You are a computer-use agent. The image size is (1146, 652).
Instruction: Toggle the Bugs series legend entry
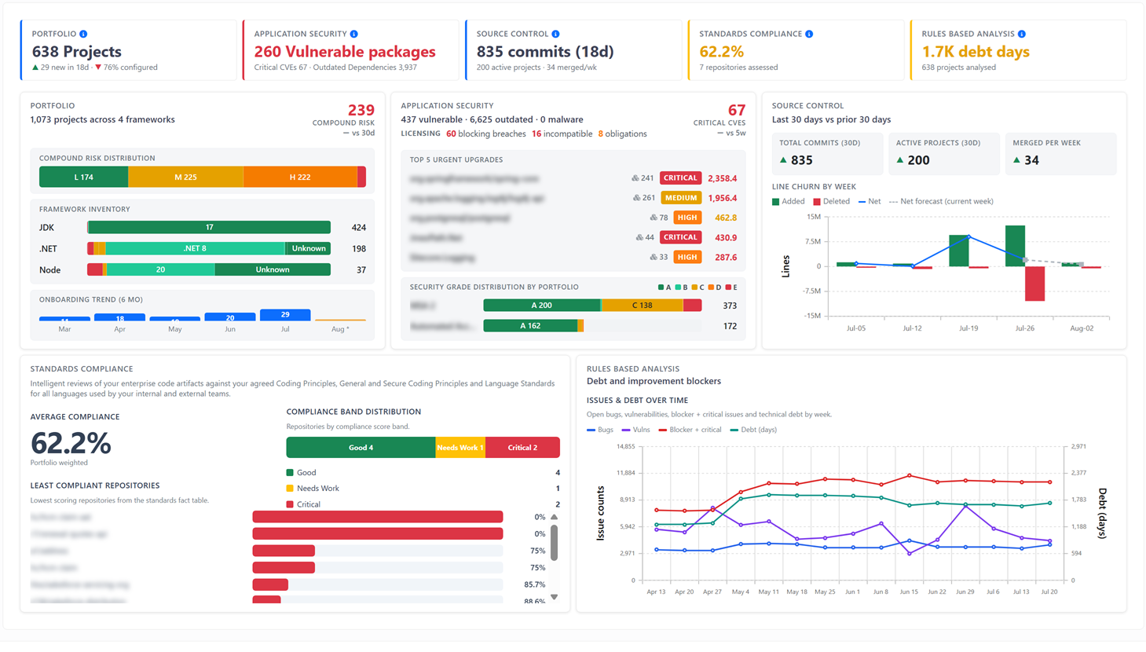[x=600, y=430]
